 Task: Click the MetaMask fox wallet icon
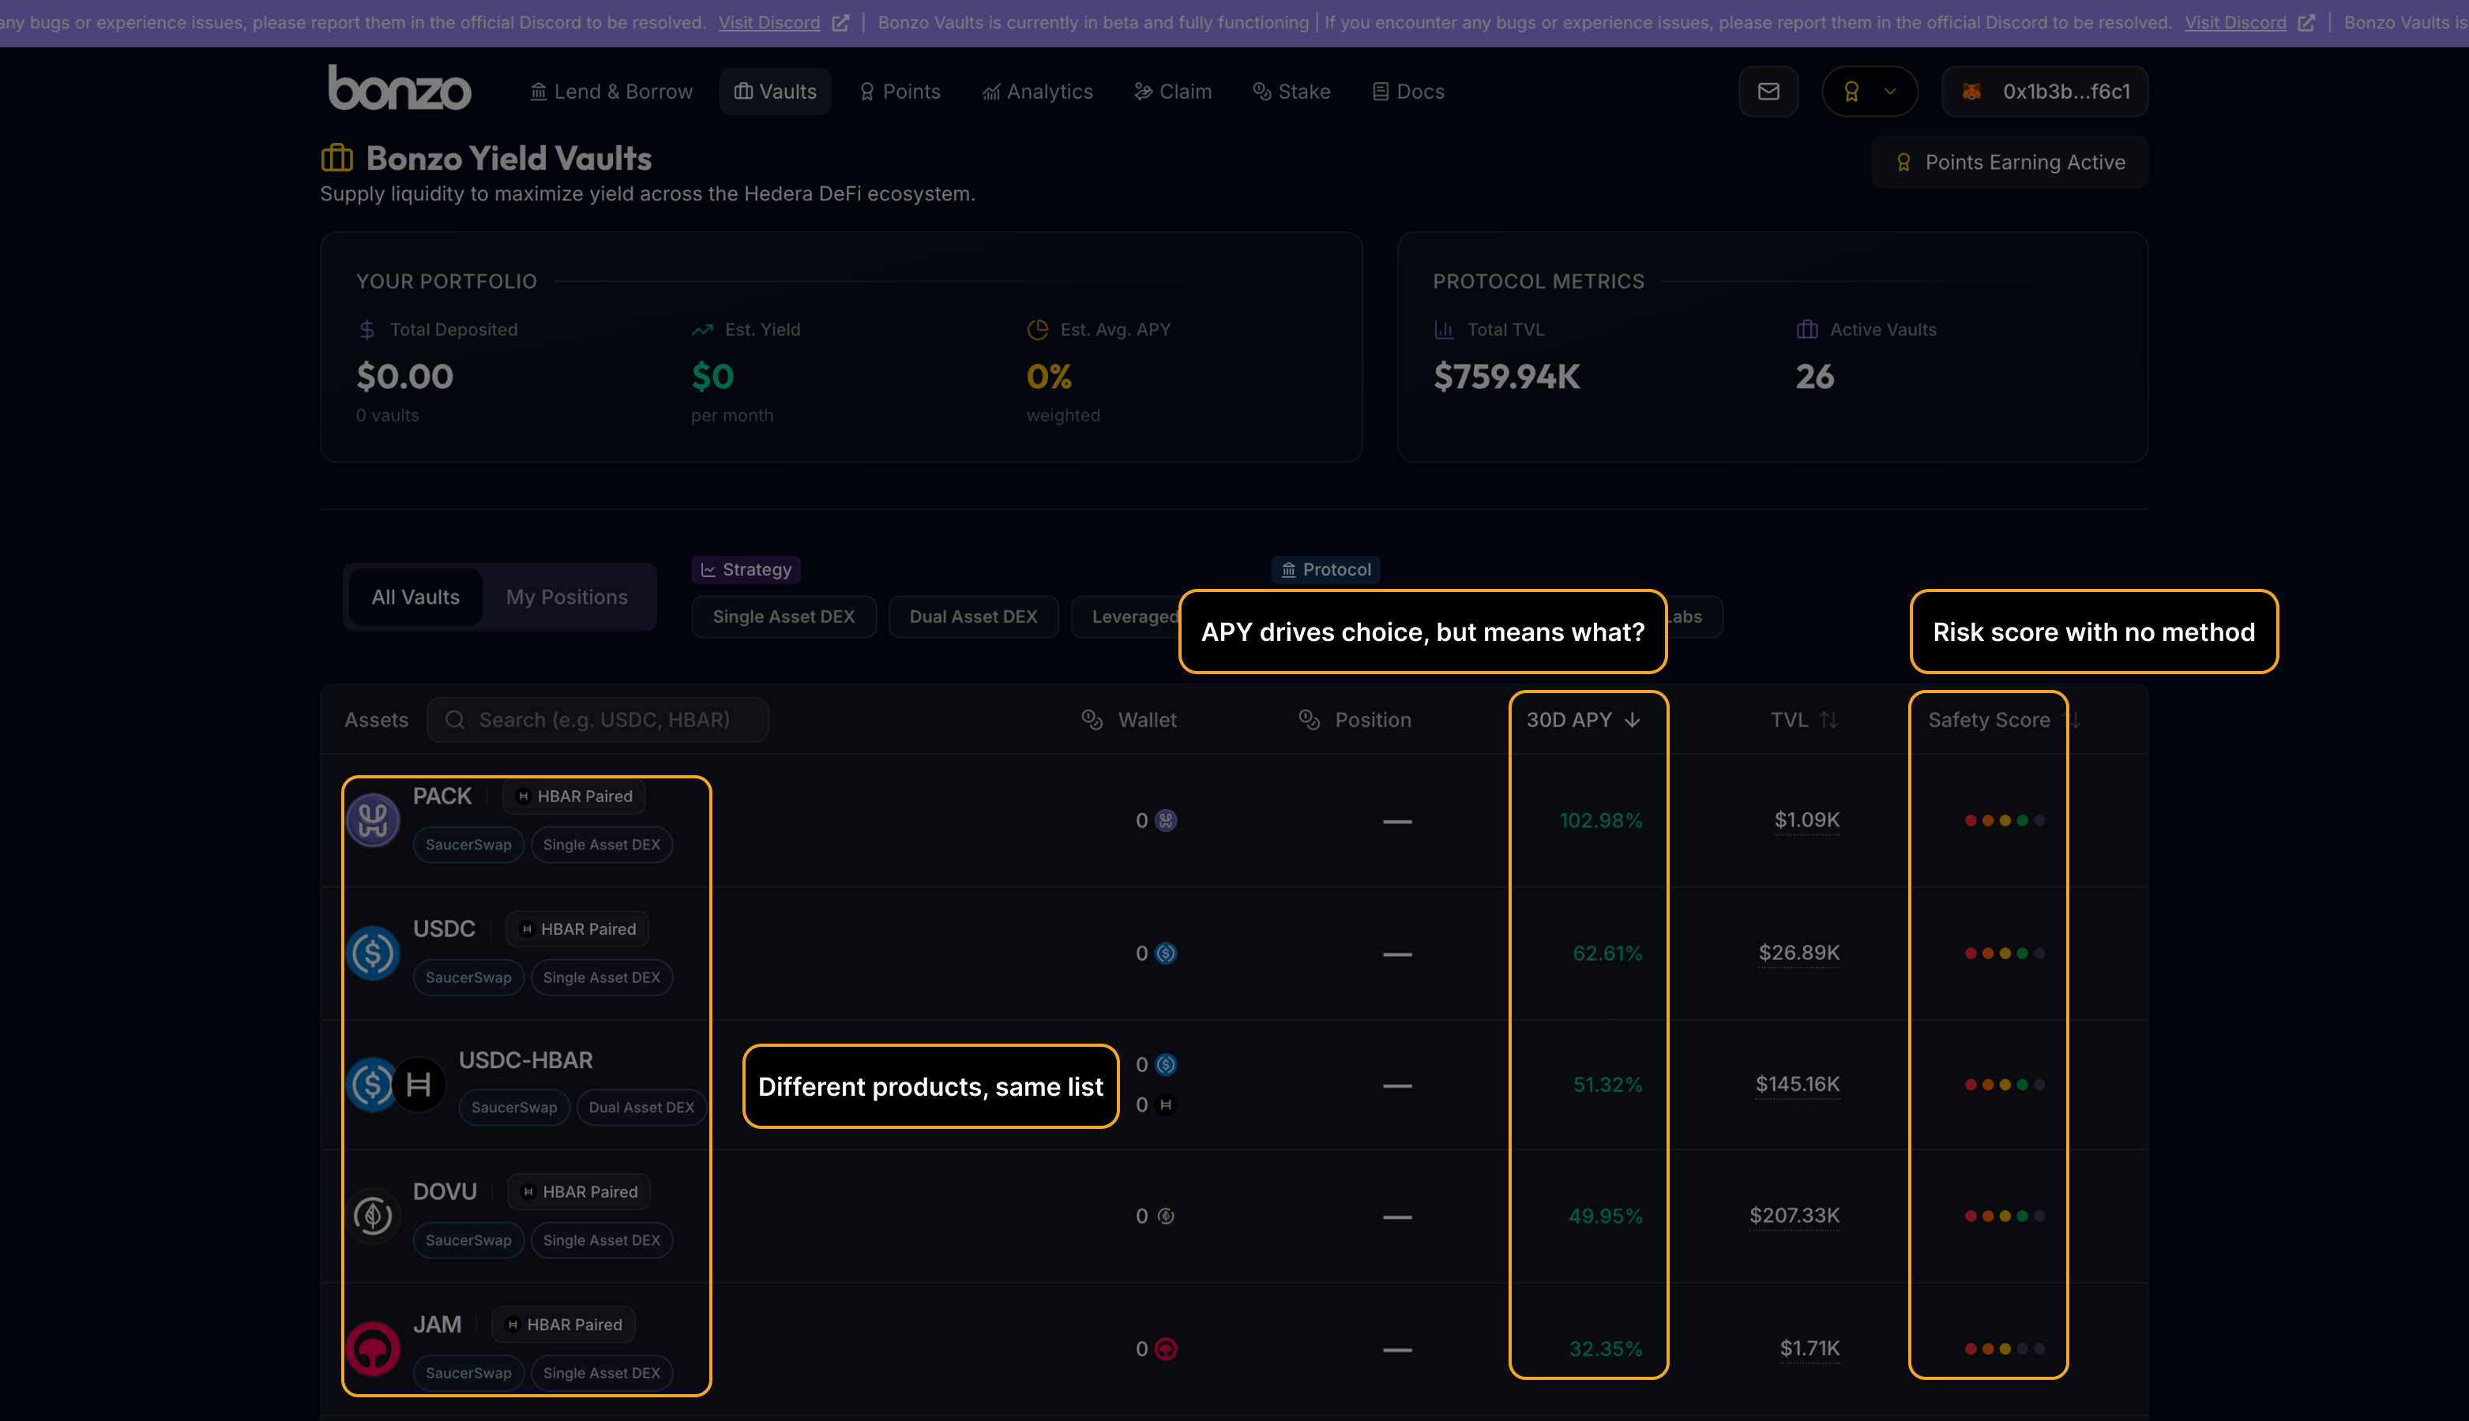[1972, 92]
